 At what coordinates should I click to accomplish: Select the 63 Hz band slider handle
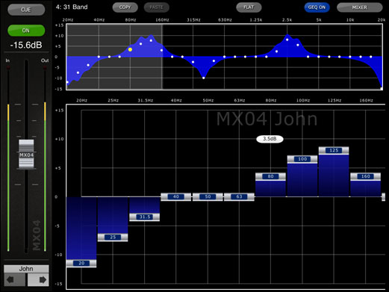(x=239, y=196)
